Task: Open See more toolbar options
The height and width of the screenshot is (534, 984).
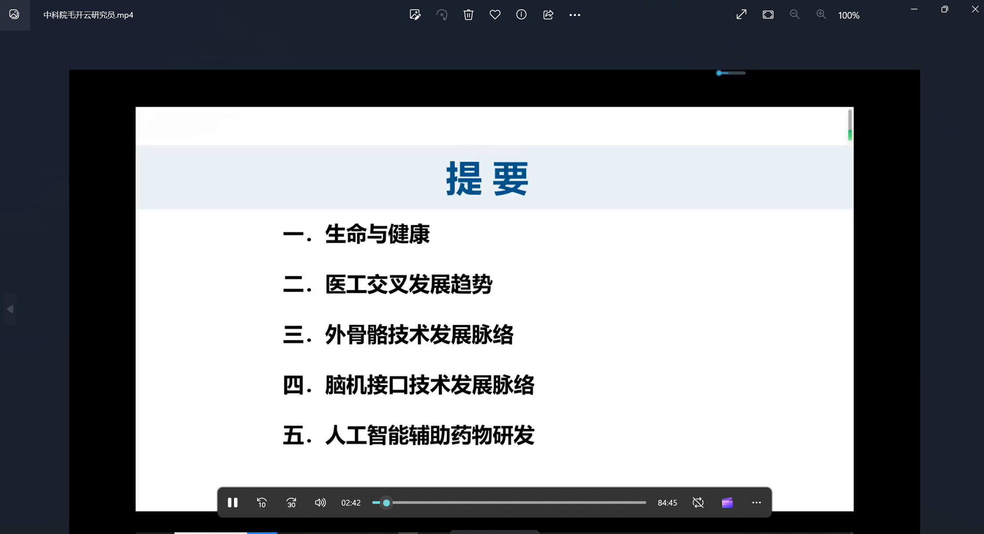Action: tap(575, 15)
